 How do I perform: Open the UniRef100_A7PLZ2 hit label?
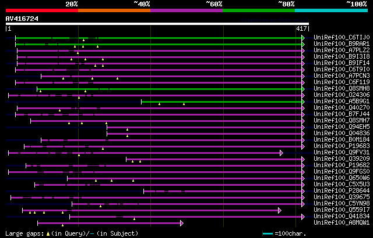click(342, 50)
